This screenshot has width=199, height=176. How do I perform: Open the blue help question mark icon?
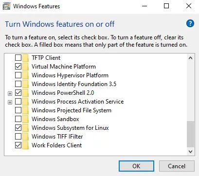click(190, 24)
